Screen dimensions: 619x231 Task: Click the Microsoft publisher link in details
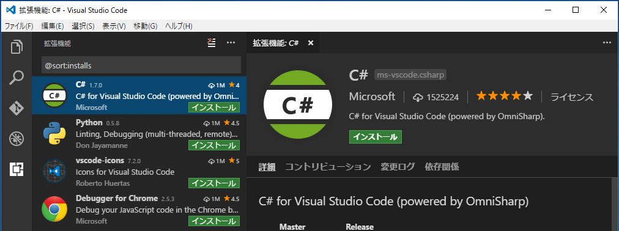click(x=372, y=97)
